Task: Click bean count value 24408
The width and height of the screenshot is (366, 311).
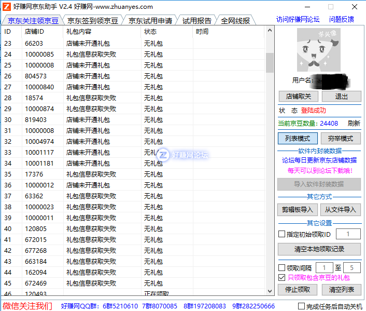Action: [329, 123]
